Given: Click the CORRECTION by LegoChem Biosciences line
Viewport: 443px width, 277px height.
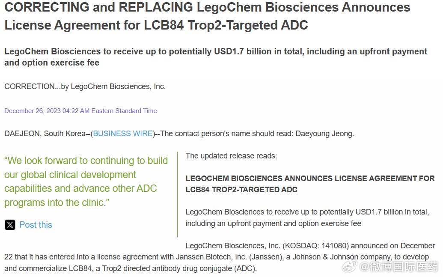Looking at the screenshot, I should [85, 86].
